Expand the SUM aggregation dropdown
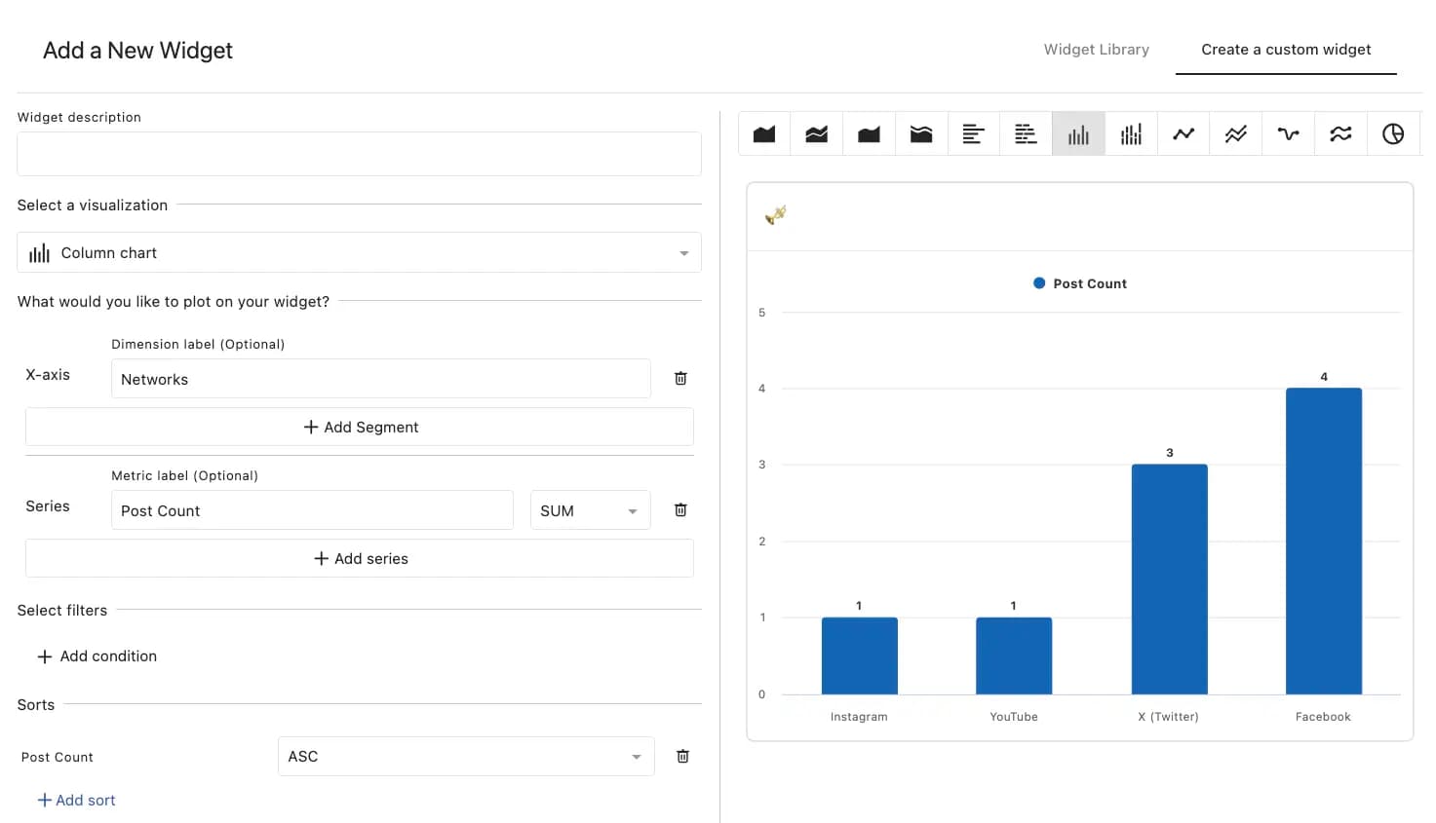Viewport: 1436px width, 823px height. [590, 510]
